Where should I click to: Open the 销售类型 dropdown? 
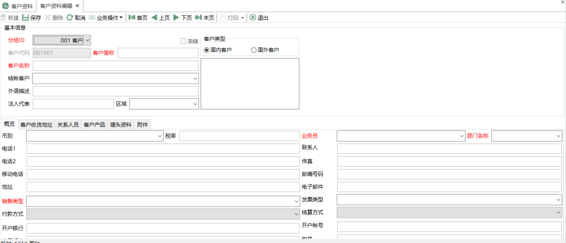click(296, 201)
